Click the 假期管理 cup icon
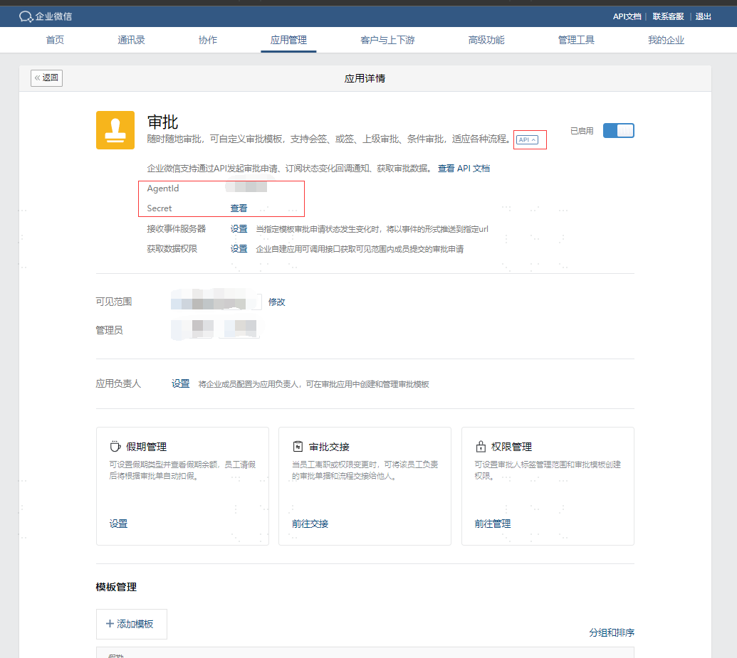The width and height of the screenshot is (737, 658). tap(115, 446)
